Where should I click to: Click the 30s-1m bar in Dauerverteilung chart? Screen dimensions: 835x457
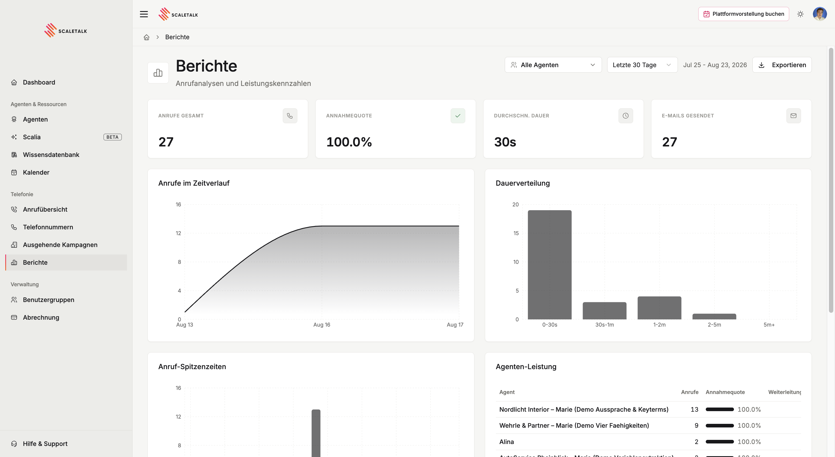[604, 311]
